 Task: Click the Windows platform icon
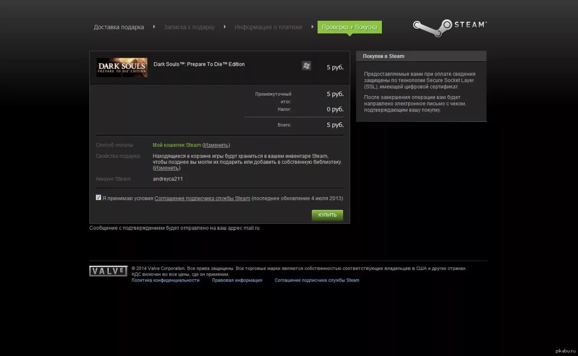point(306,66)
